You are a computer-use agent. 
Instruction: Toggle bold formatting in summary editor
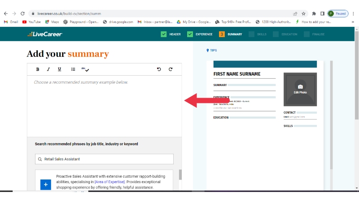pos(38,69)
